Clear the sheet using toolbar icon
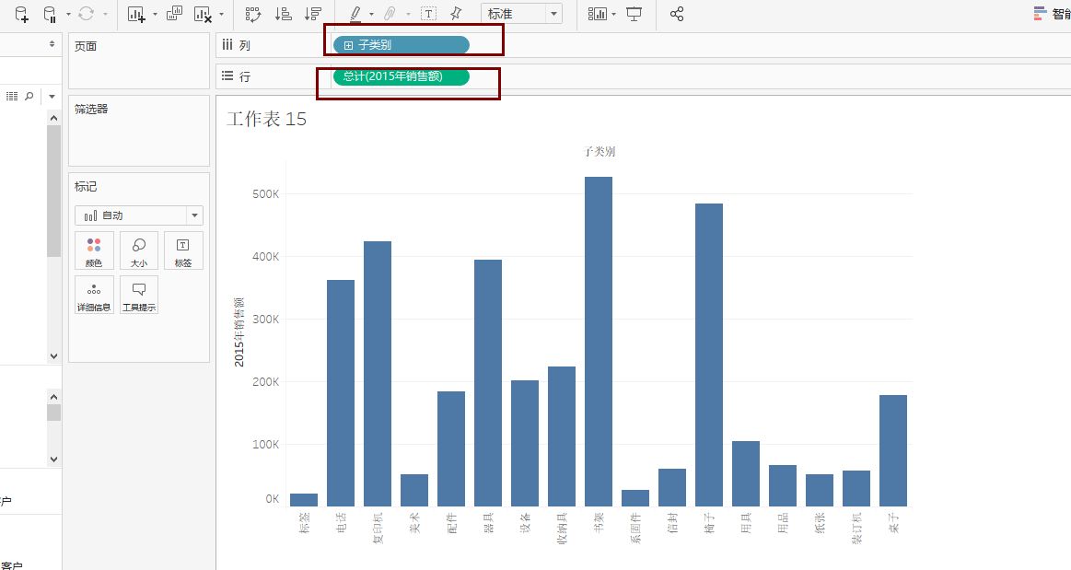The image size is (1071, 570). (x=203, y=14)
